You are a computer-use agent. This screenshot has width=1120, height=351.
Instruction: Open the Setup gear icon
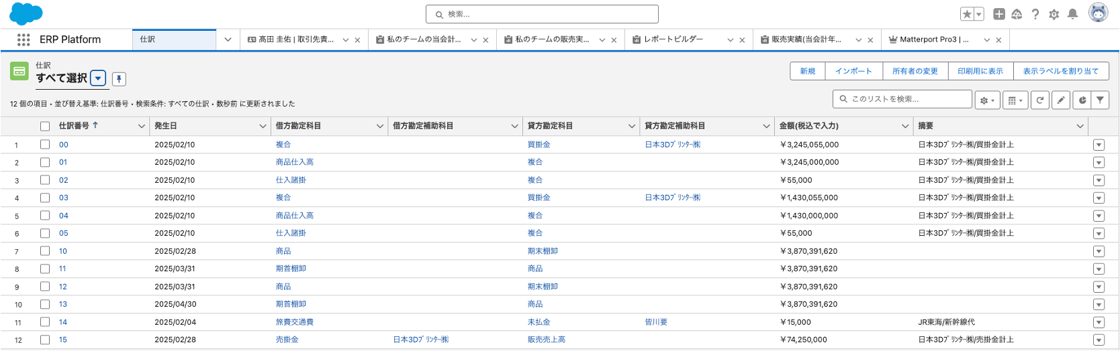click(x=1054, y=14)
